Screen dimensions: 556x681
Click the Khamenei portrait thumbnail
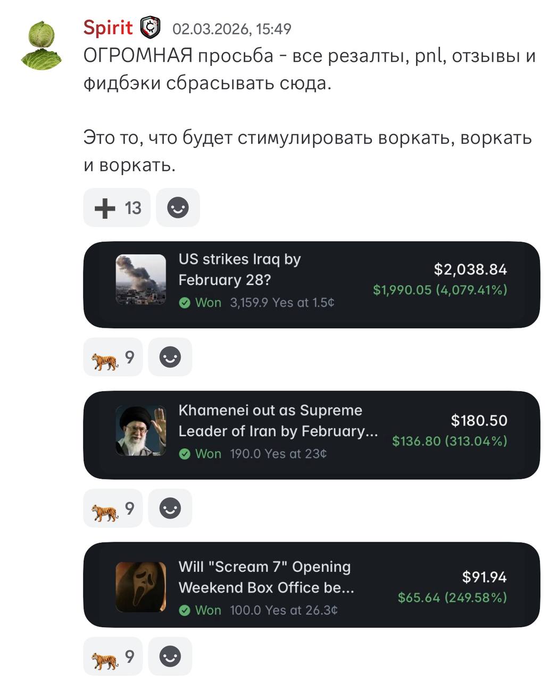[x=141, y=431]
